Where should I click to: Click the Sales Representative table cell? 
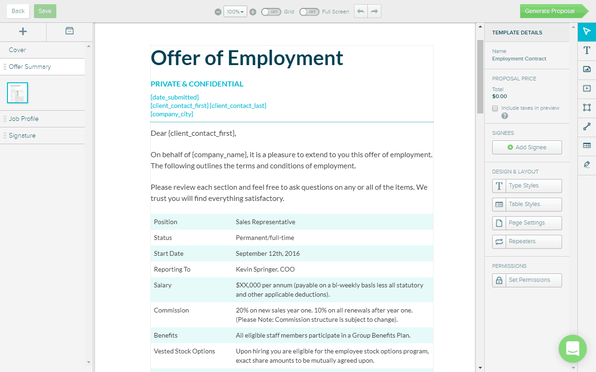265,222
